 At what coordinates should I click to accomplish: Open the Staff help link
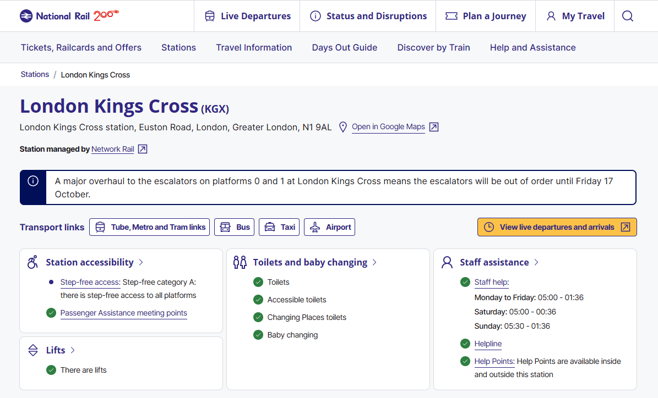pos(491,283)
